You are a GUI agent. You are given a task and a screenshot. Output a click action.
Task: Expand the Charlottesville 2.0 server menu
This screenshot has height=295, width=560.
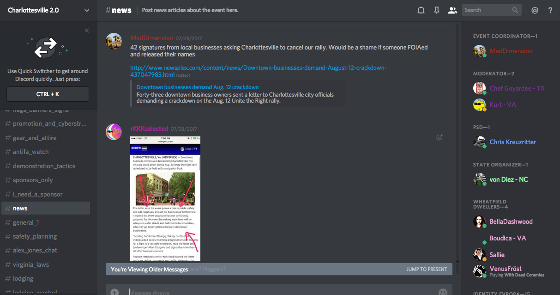coord(87,10)
